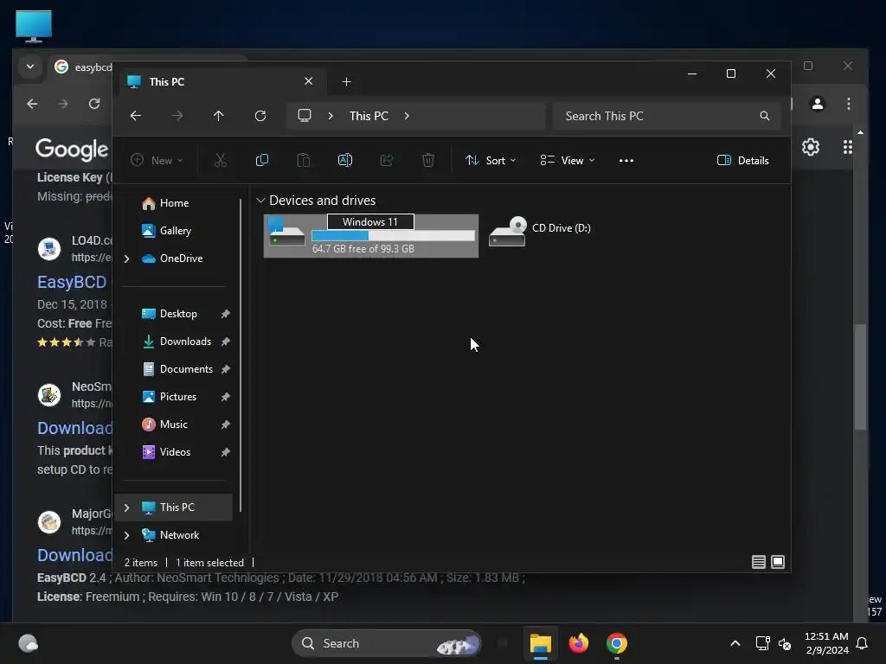Unpin Desktop from Quick access
This screenshot has height=664, width=886.
(x=226, y=313)
